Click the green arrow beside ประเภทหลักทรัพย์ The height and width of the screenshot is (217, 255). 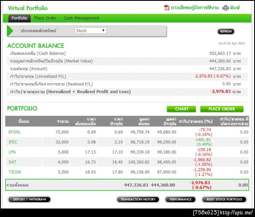(10, 31)
